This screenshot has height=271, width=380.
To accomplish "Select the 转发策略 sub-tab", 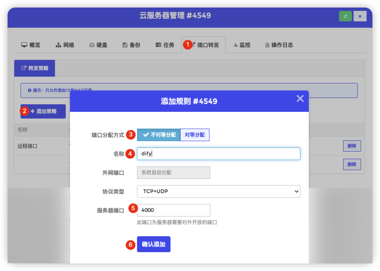I will (x=35, y=68).
